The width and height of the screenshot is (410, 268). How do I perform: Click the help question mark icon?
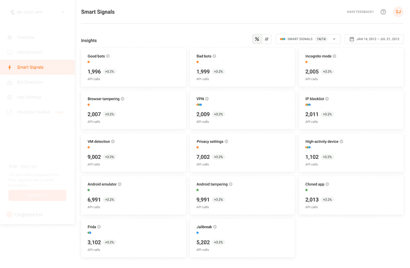pyautogui.click(x=383, y=12)
